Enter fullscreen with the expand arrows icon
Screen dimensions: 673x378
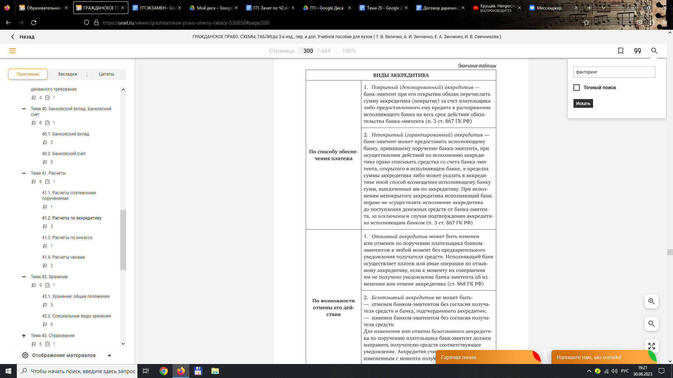pyautogui.click(x=652, y=346)
